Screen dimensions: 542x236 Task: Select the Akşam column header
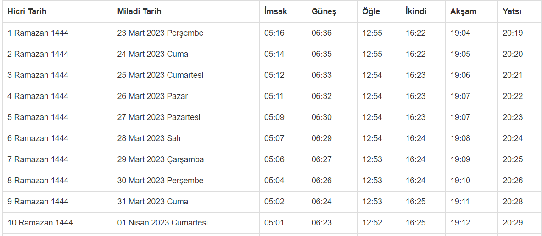tap(464, 12)
